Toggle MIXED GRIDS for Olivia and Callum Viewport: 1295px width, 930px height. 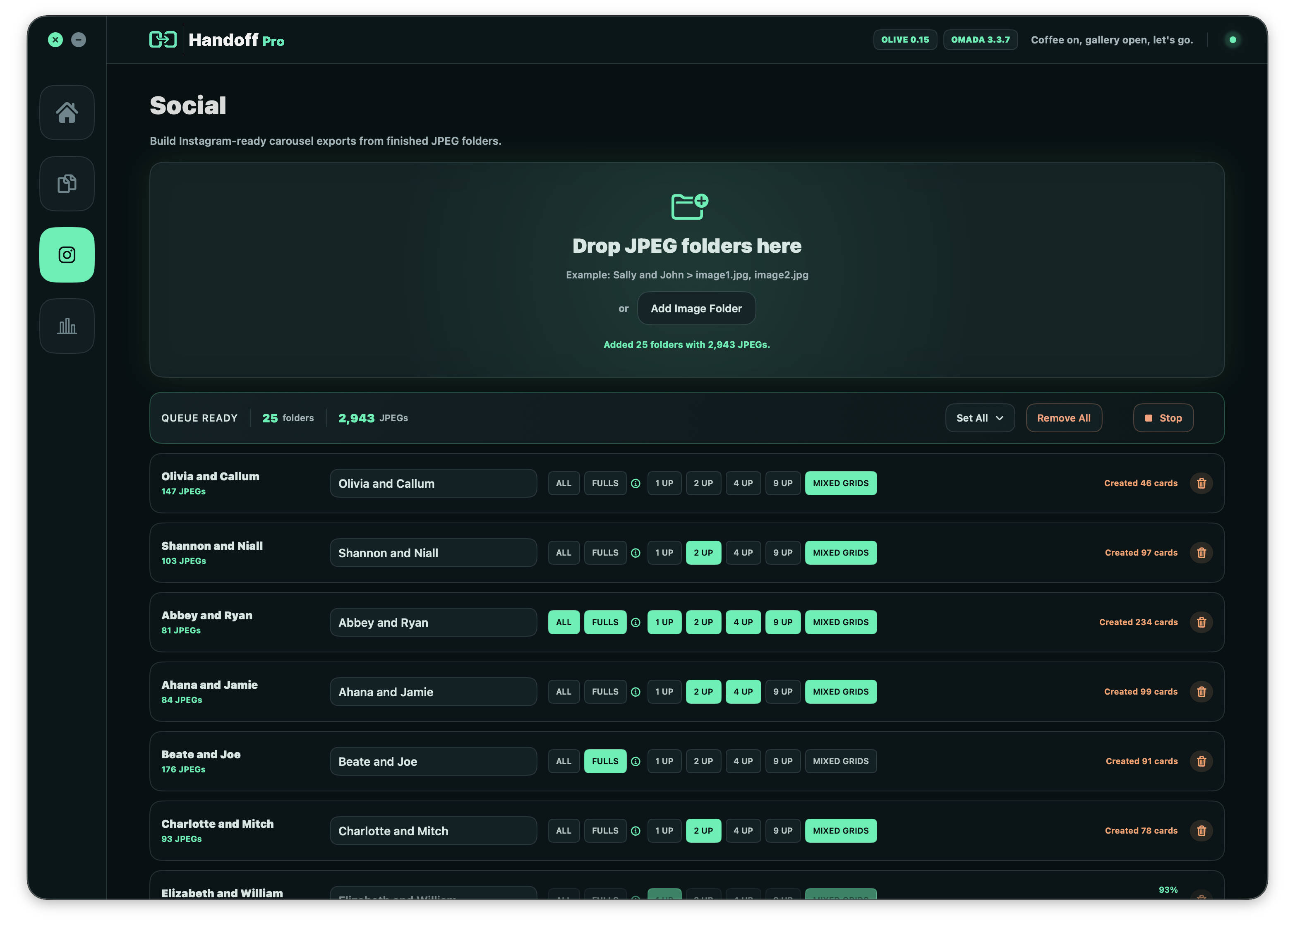pyautogui.click(x=840, y=483)
